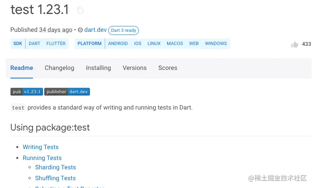Image resolution: width=313 pixels, height=188 pixels.
Task: Select the FLUTTER SDK tag
Action: pyautogui.click(x=56, y=44)
